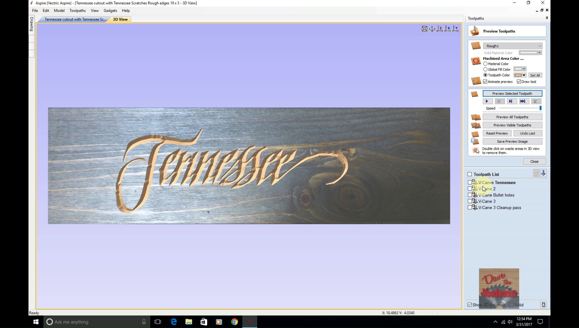Skip to end of toolpath preview

[x=524, y=101]
